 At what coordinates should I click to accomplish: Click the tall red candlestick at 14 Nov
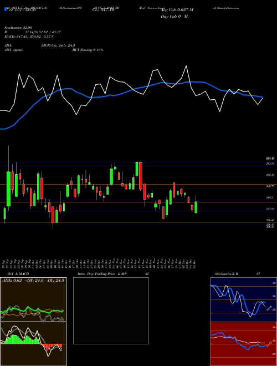point(141,175)
